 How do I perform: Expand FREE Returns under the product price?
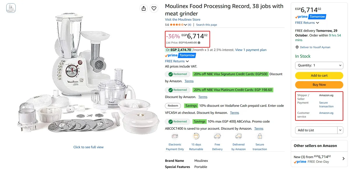coord(177,61)
